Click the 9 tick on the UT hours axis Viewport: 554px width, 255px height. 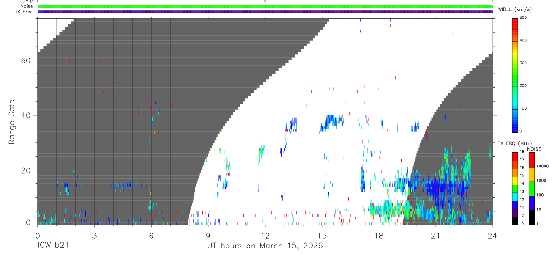pos(208,235)
